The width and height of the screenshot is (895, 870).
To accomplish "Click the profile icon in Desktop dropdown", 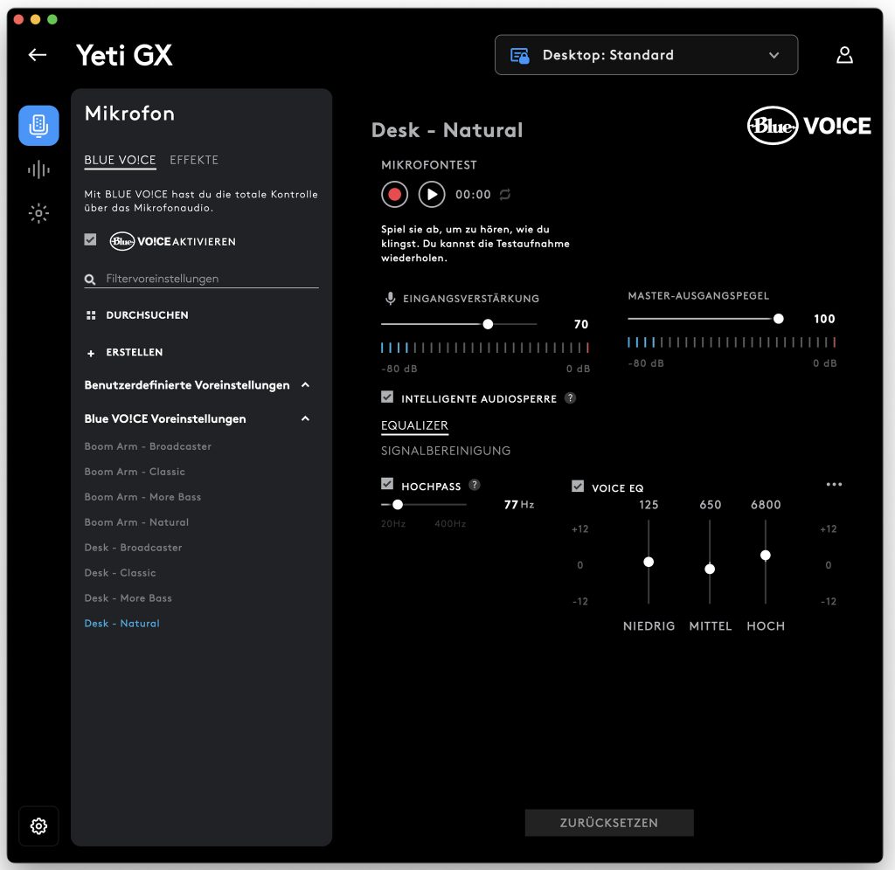I will (519, 55).
